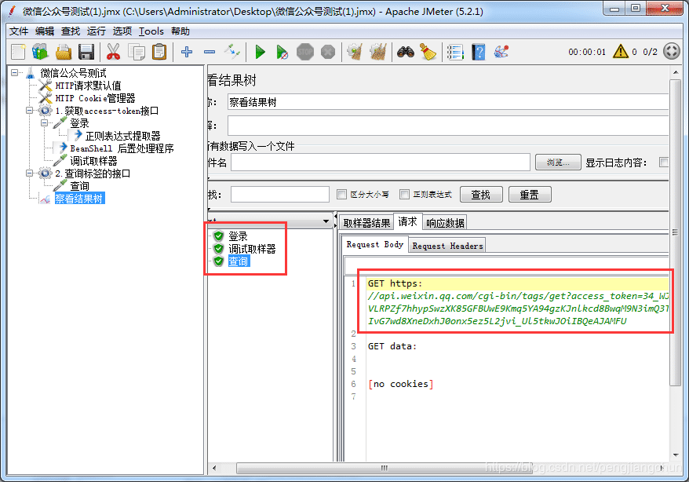The width and height of the screenshot is (689, 482).
Task: Open the 选项 menu
Action: tap(122, 31)
